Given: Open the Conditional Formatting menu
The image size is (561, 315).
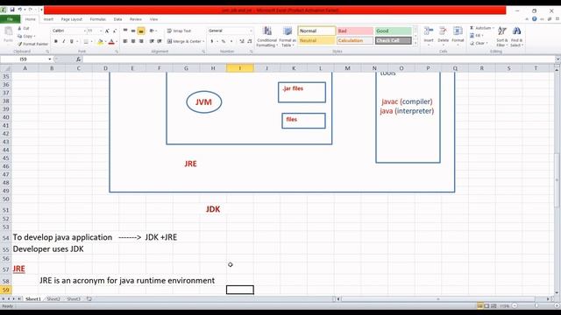Looking at the screenshot, I should coord(266,37).
